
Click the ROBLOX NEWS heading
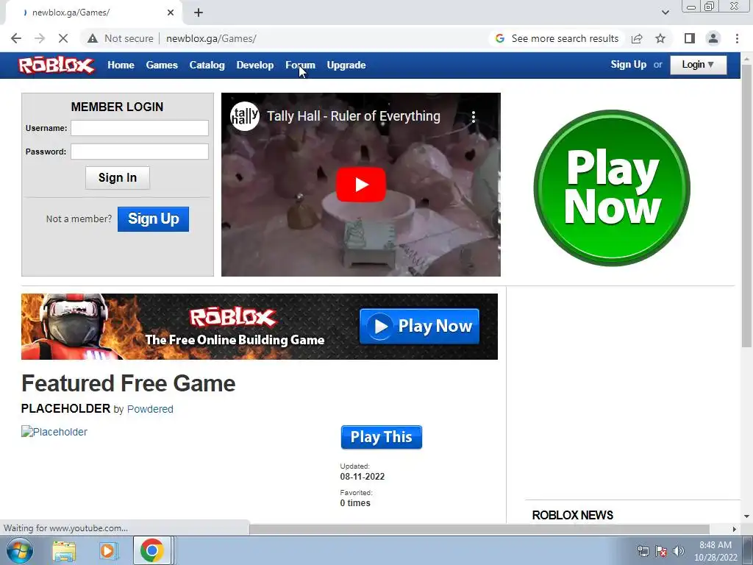[x=572, y=515]
